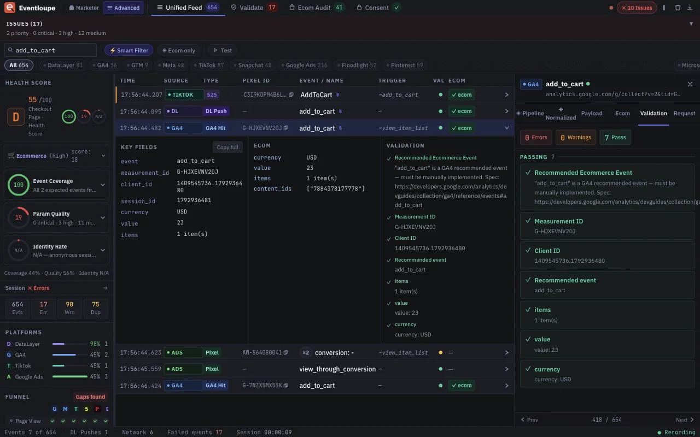Open the Validate tab
The height and width of the screenshot is (437, 700).
point(254,8)
